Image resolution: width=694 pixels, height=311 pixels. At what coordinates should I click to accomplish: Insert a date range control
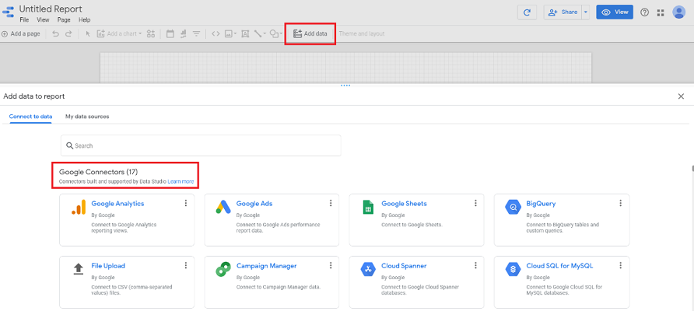coord(170,33)
